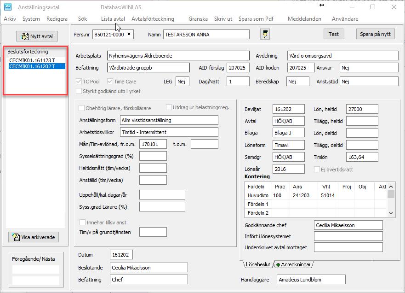Click the Arbetsplats input field
The width and height of the screenshot is (405, 293).
[178, 56]
